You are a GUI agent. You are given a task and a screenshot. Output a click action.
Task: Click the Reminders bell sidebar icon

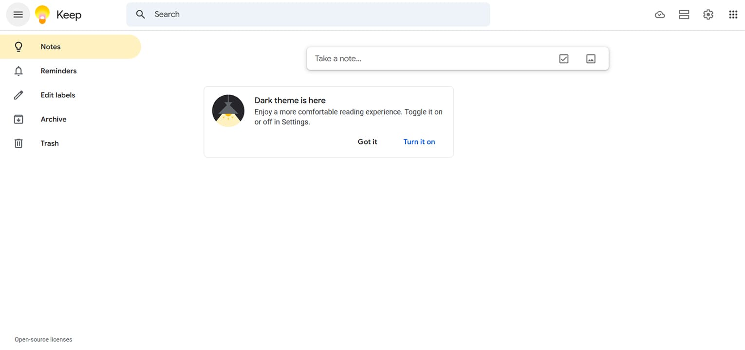(19, 71)
